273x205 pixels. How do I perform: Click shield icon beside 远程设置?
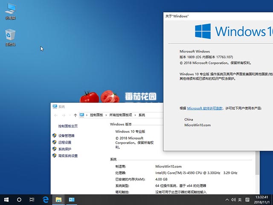[55, 142]
